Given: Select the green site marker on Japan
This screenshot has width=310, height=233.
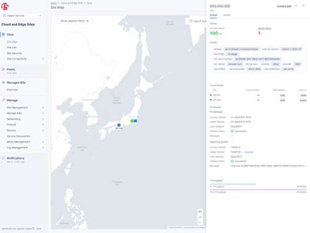Looking at the screenshot, I should pyautogui.click(x=132, y=121).
